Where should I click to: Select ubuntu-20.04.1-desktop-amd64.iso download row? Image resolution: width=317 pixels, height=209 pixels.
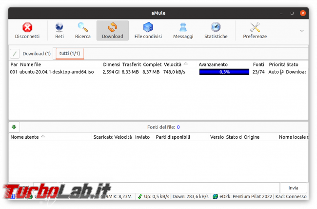(x=158, y=72)
